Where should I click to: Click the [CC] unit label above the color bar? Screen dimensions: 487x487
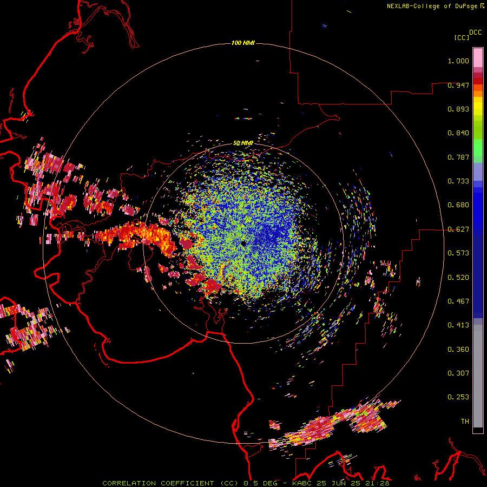[x=462, y=37]
